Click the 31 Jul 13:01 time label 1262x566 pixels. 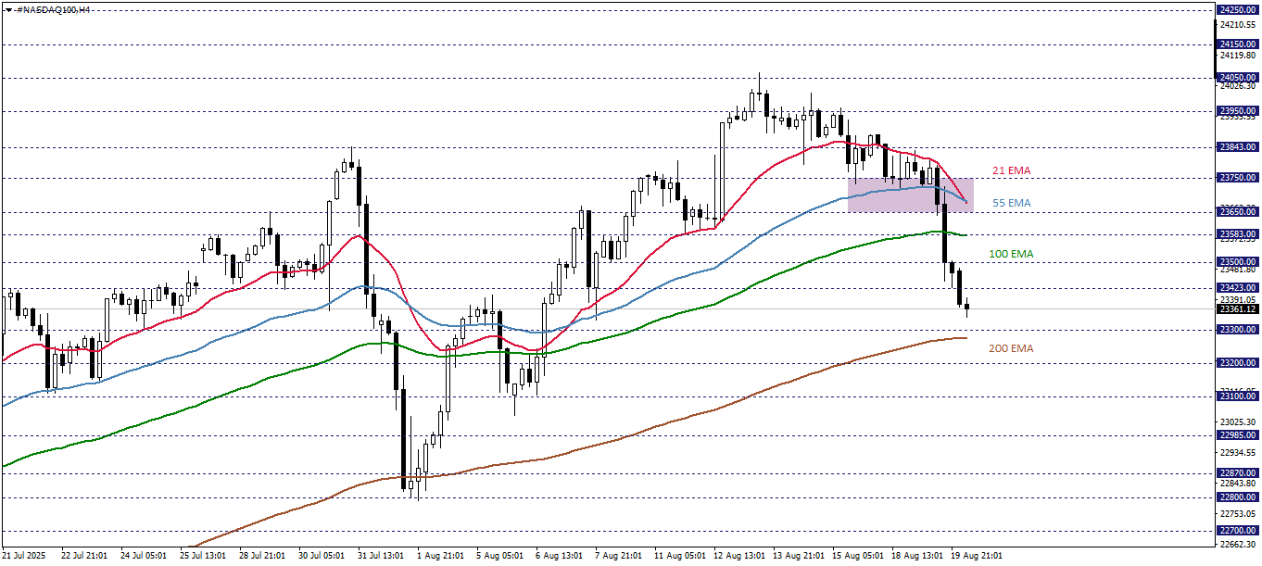380,556
